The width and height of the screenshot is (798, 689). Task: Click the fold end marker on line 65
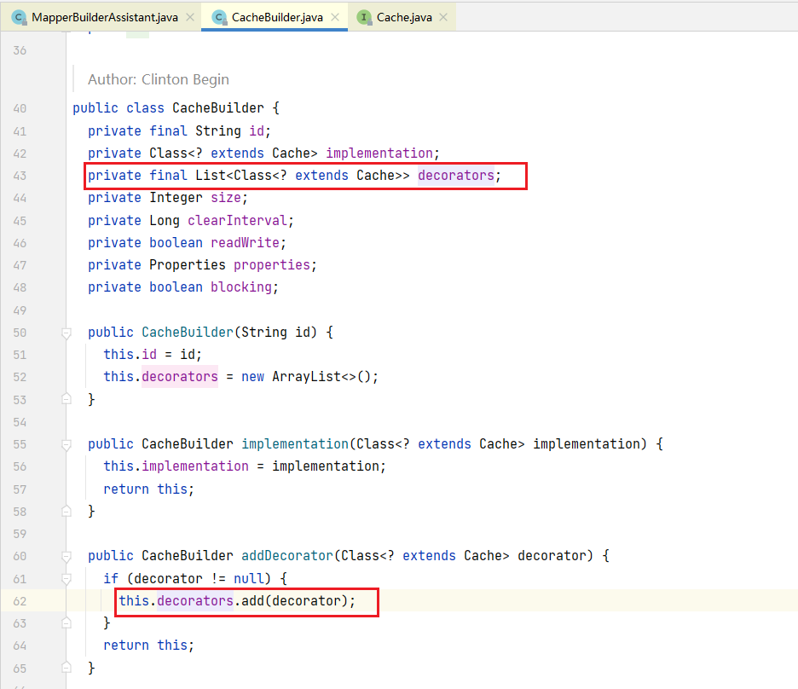[x=66, y=668]
